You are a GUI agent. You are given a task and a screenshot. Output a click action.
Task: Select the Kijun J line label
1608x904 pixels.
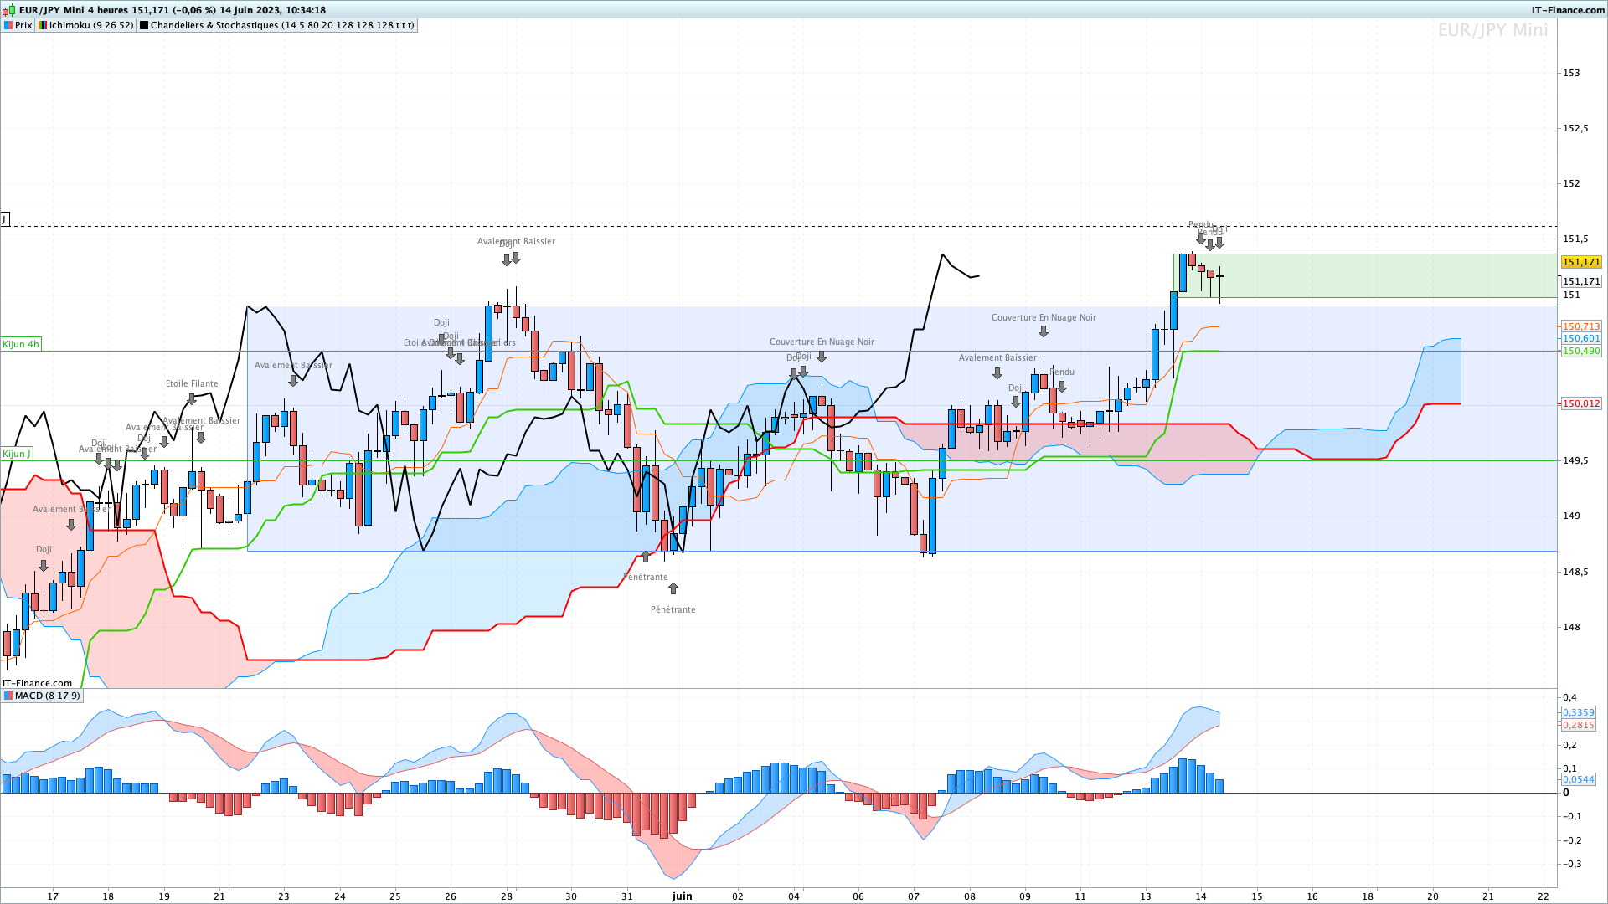tap(17, 454)
